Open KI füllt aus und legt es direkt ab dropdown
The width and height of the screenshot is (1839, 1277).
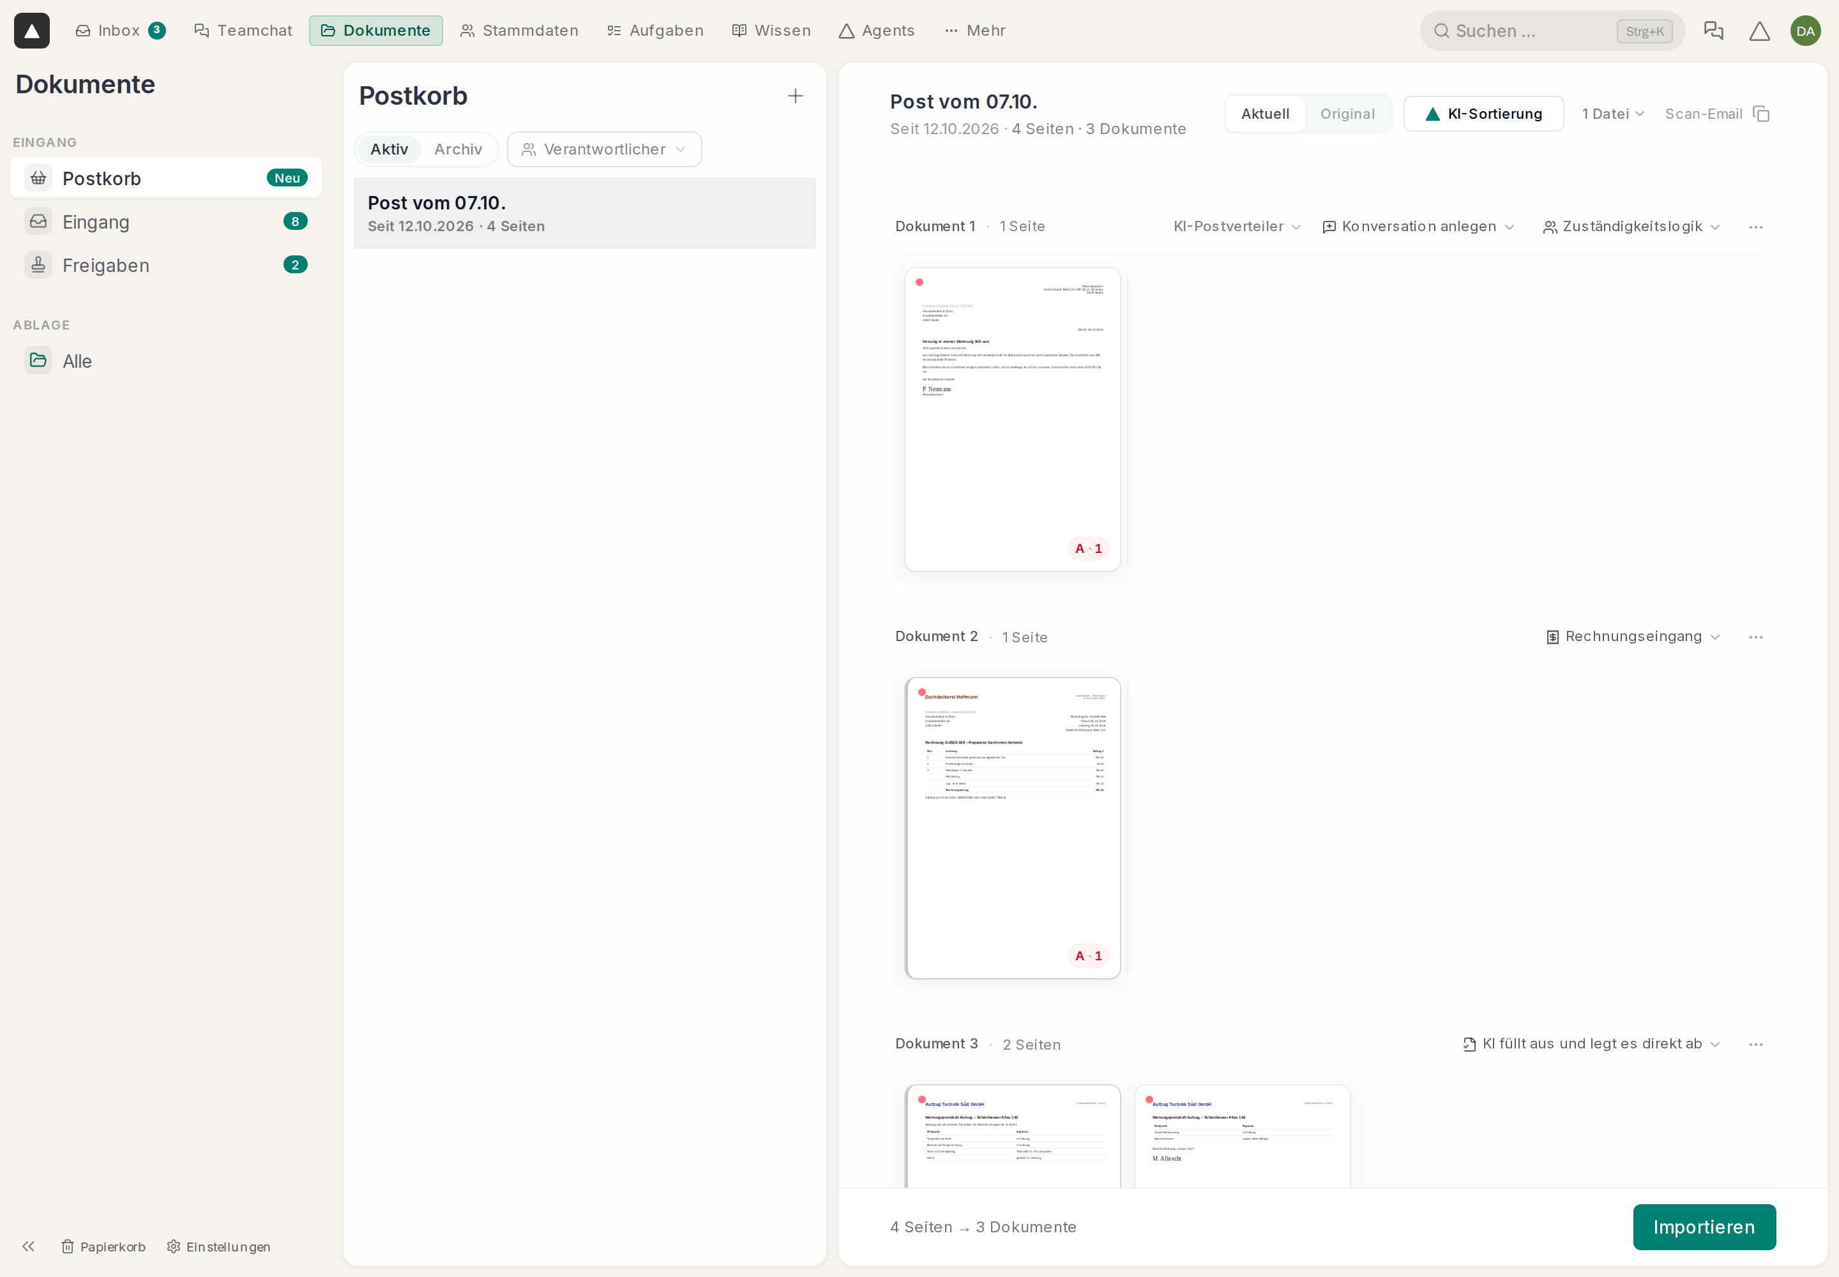pyautogui.click(x=1591, y=1043)
